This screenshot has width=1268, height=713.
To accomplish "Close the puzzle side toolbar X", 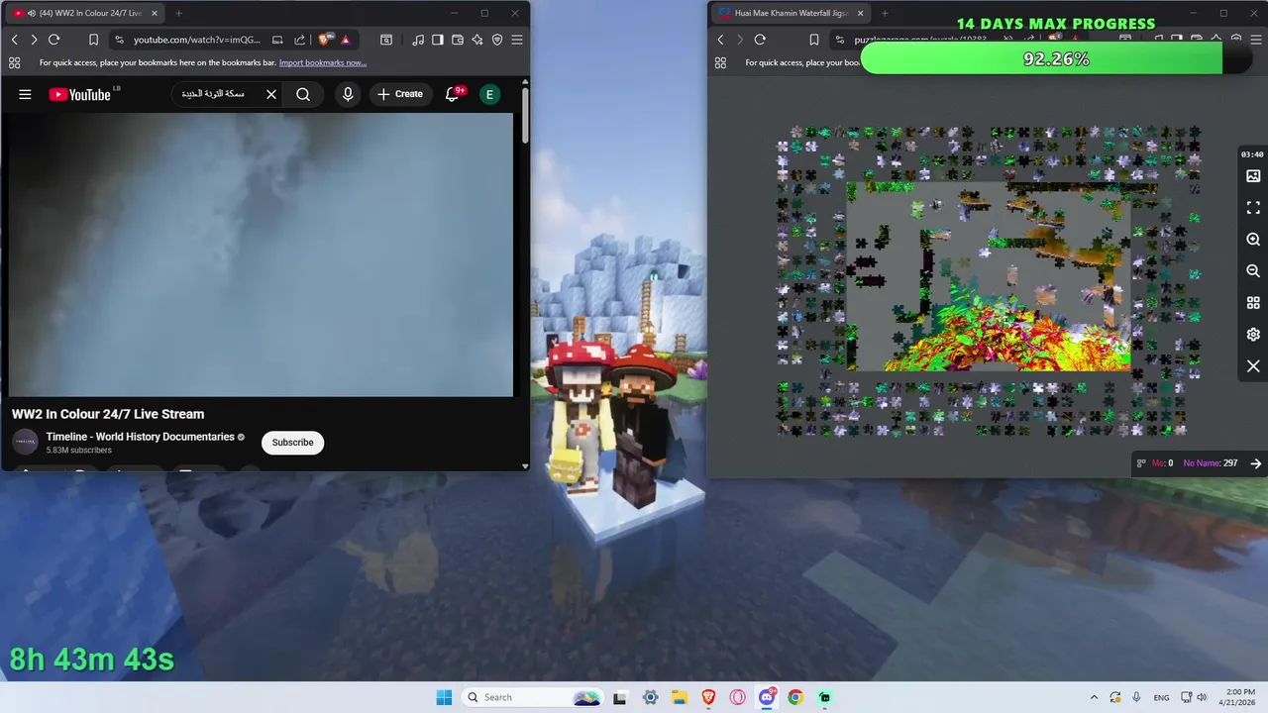I will click(x=1253, y=366).
